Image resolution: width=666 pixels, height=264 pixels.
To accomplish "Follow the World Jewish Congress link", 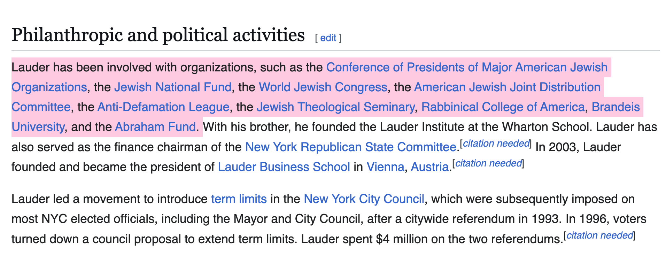I will point(323,87).
